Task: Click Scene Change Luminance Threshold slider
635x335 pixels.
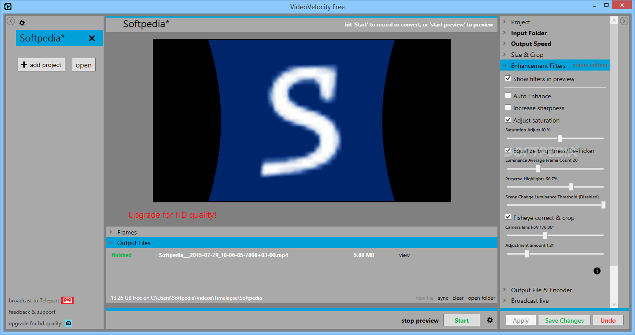Action: point(555,205)
